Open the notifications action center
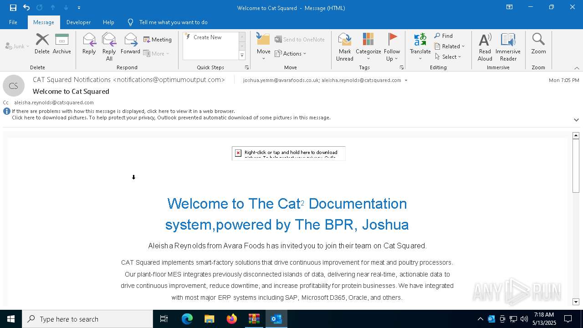583x328 pixels. (x=568, y=319)
